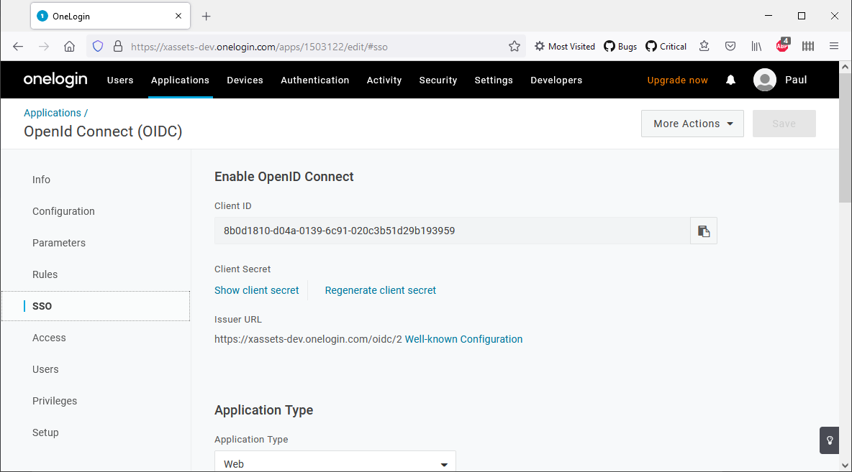
Task: Open the lightbulb feedback widget
Action: 829,440
